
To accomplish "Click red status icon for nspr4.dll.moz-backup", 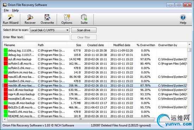I will point(6,94).
